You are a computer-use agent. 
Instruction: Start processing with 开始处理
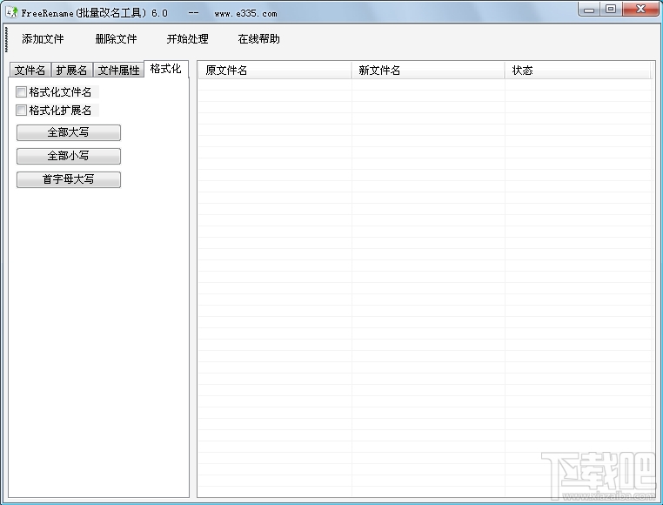coord(187,39)
